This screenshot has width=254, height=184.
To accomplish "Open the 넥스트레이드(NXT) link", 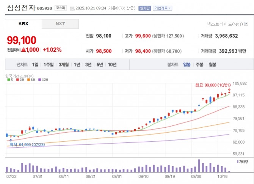I will pos(226,24).
